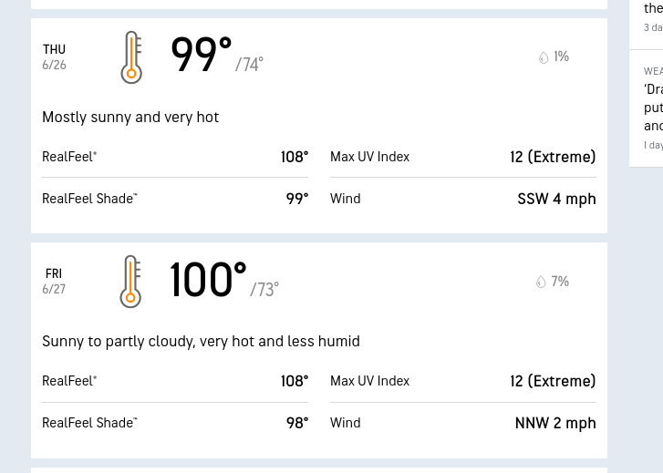Select the 'Mostly sunny and very hot' description
663x473 pixels.
130,117
